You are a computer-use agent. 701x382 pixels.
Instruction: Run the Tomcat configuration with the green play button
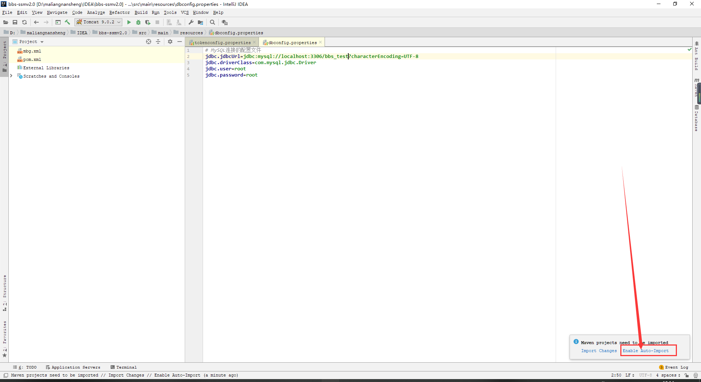click(129, 22)
